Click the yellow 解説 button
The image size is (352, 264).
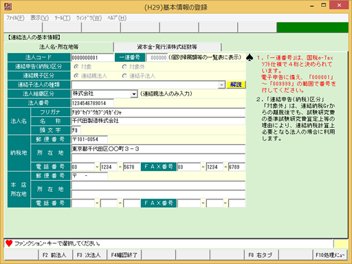point(236,85)
